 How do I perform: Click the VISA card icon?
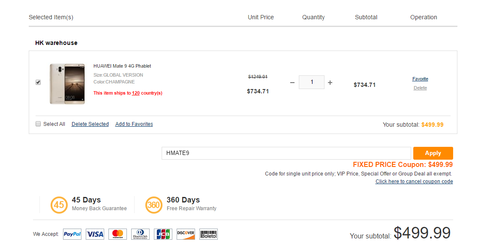coord(95,234)
